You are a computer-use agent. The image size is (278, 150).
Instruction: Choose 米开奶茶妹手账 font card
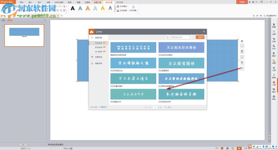[181, 94]
